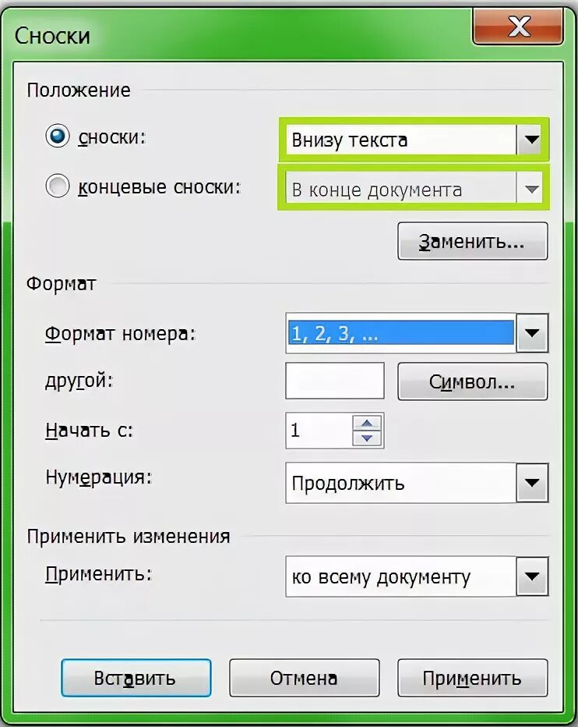
Task: Close the Сноски dialog window
Action: point(519,29)
